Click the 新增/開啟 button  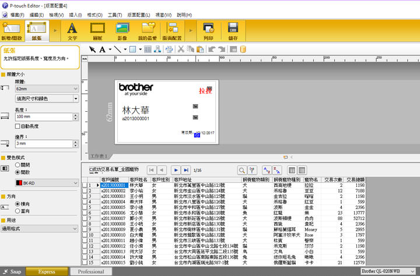[x=12, y=30]
